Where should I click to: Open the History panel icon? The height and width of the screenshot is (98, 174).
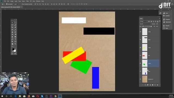pyautogui.click(x=160, y=13)
